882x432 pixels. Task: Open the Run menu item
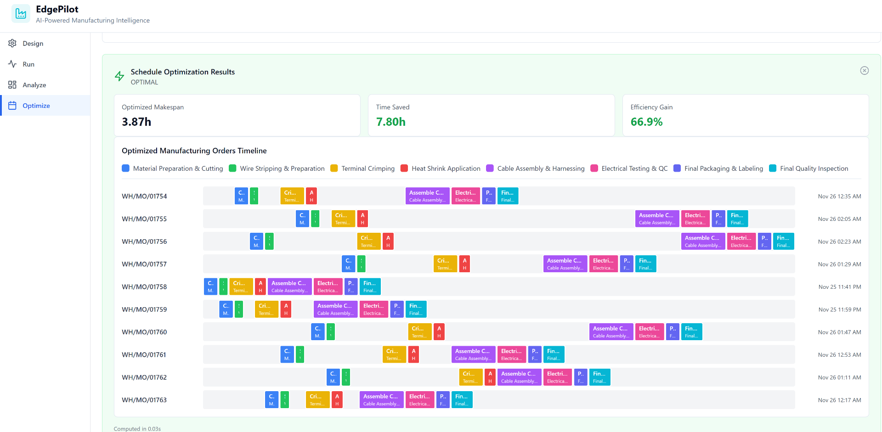click(x=45, y=64)
